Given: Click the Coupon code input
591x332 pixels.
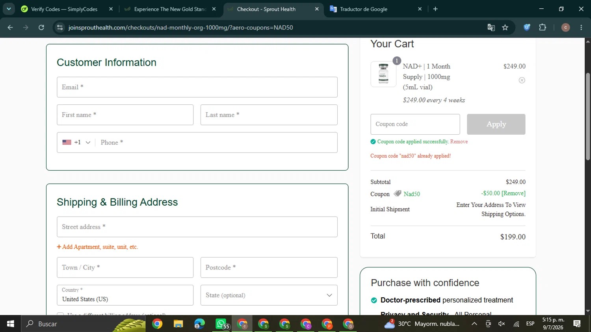Looking at the screenshot, I should click(415, 124).
